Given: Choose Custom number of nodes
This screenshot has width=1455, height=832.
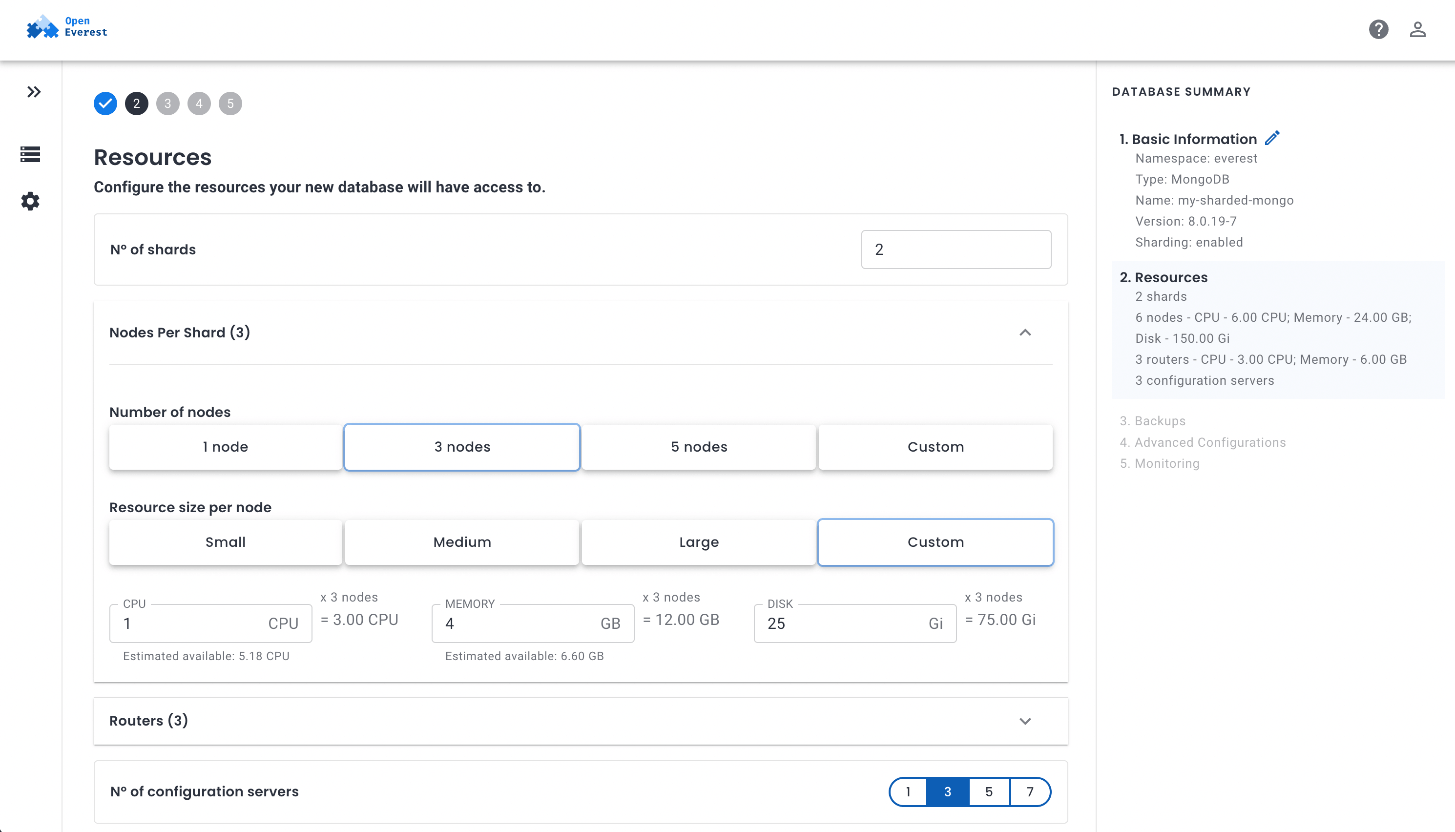Looking at the screenshot, I should click(x=935, y=447).
